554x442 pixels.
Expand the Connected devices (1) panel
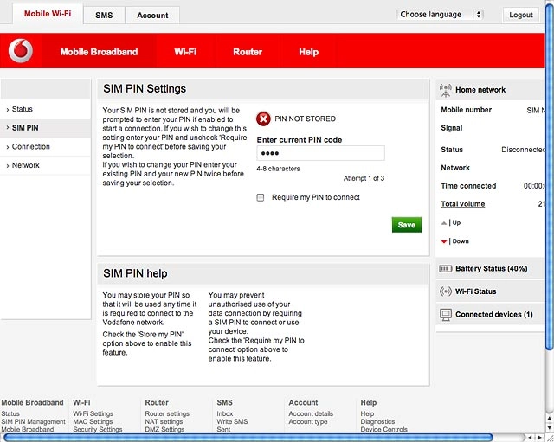491,314
